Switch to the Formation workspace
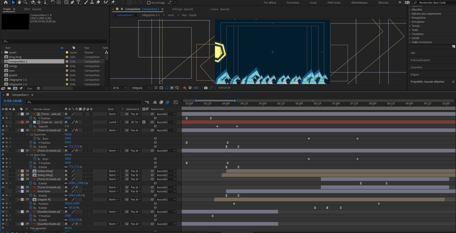This screenshot has height=233, width=456. coord(293,3)
